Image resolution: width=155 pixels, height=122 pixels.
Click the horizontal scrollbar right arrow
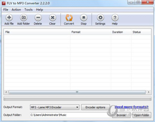coord(149,92)
